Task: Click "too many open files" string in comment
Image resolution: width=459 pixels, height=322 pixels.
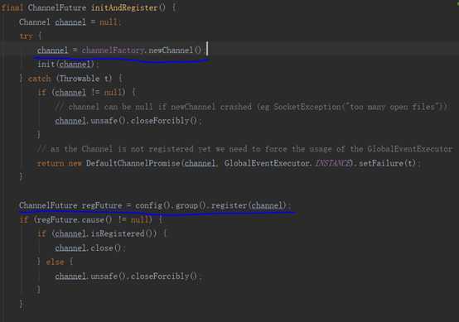Action: click(x=392, y=107)
